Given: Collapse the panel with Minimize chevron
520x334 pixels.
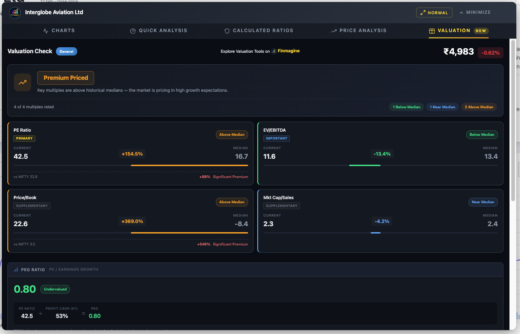Looking at the screenshot, I should (475, 12).
